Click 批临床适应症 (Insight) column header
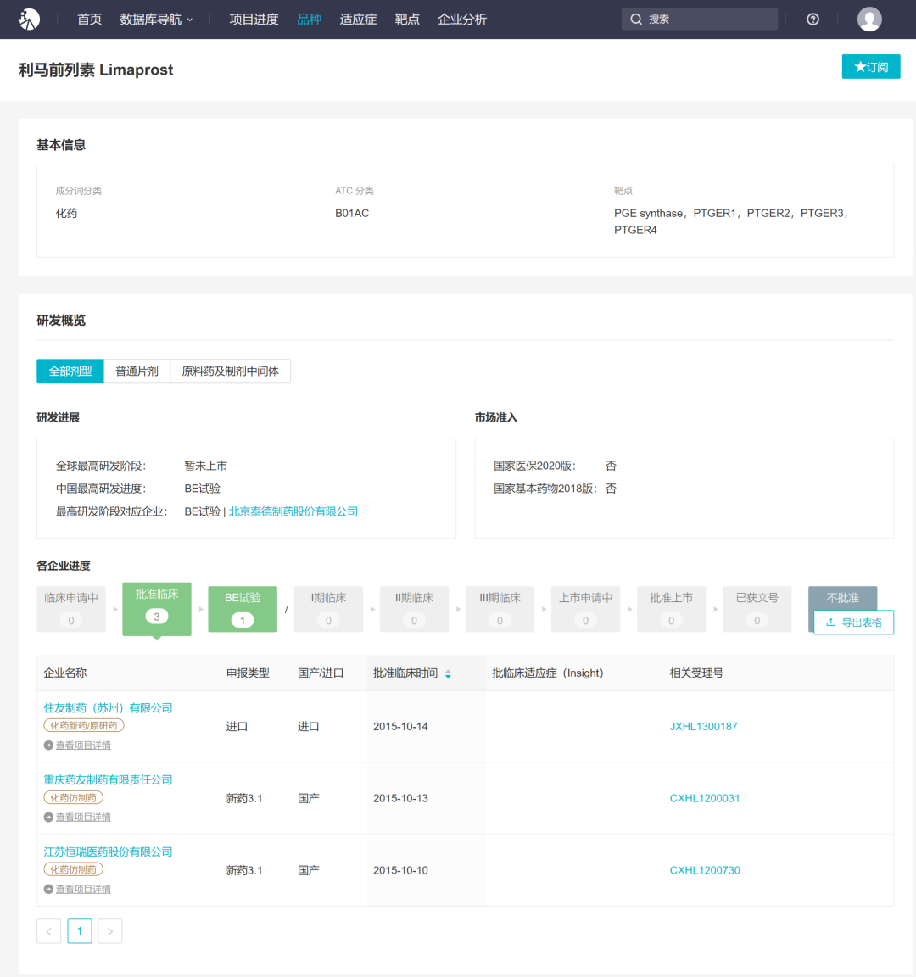The height and width of the screenshot is (977, 916). [x=548, y=673]
